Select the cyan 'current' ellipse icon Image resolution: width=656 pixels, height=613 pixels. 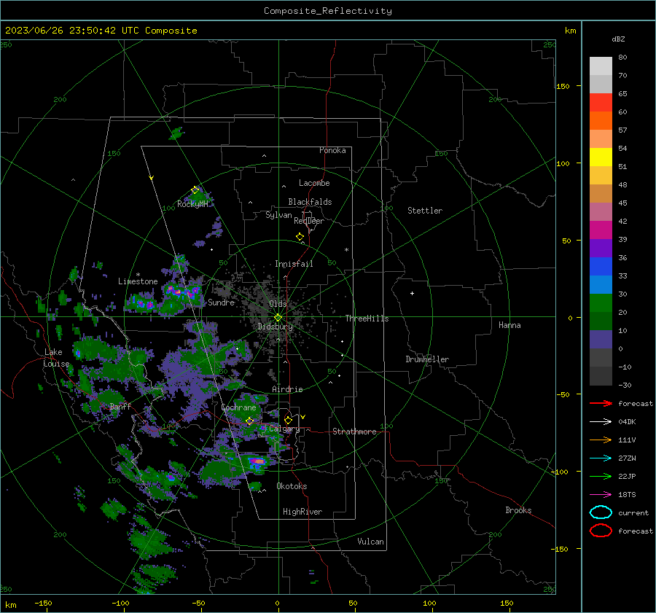601,512
